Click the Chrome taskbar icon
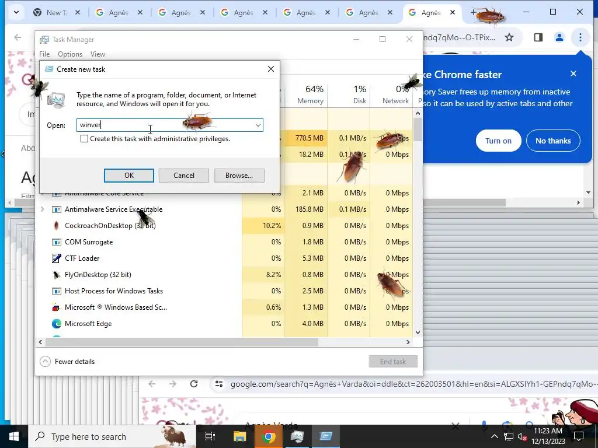Screen dimensions: 598x448 click(269, 436)
